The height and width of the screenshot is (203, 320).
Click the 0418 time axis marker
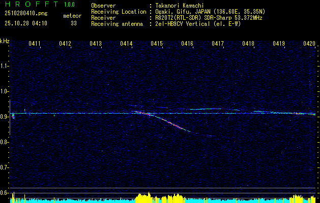pyautogui.click(x=248, y=43)
